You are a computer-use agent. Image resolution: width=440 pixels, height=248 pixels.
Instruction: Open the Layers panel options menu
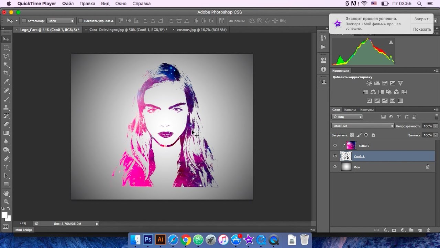[x=436, y=110]
